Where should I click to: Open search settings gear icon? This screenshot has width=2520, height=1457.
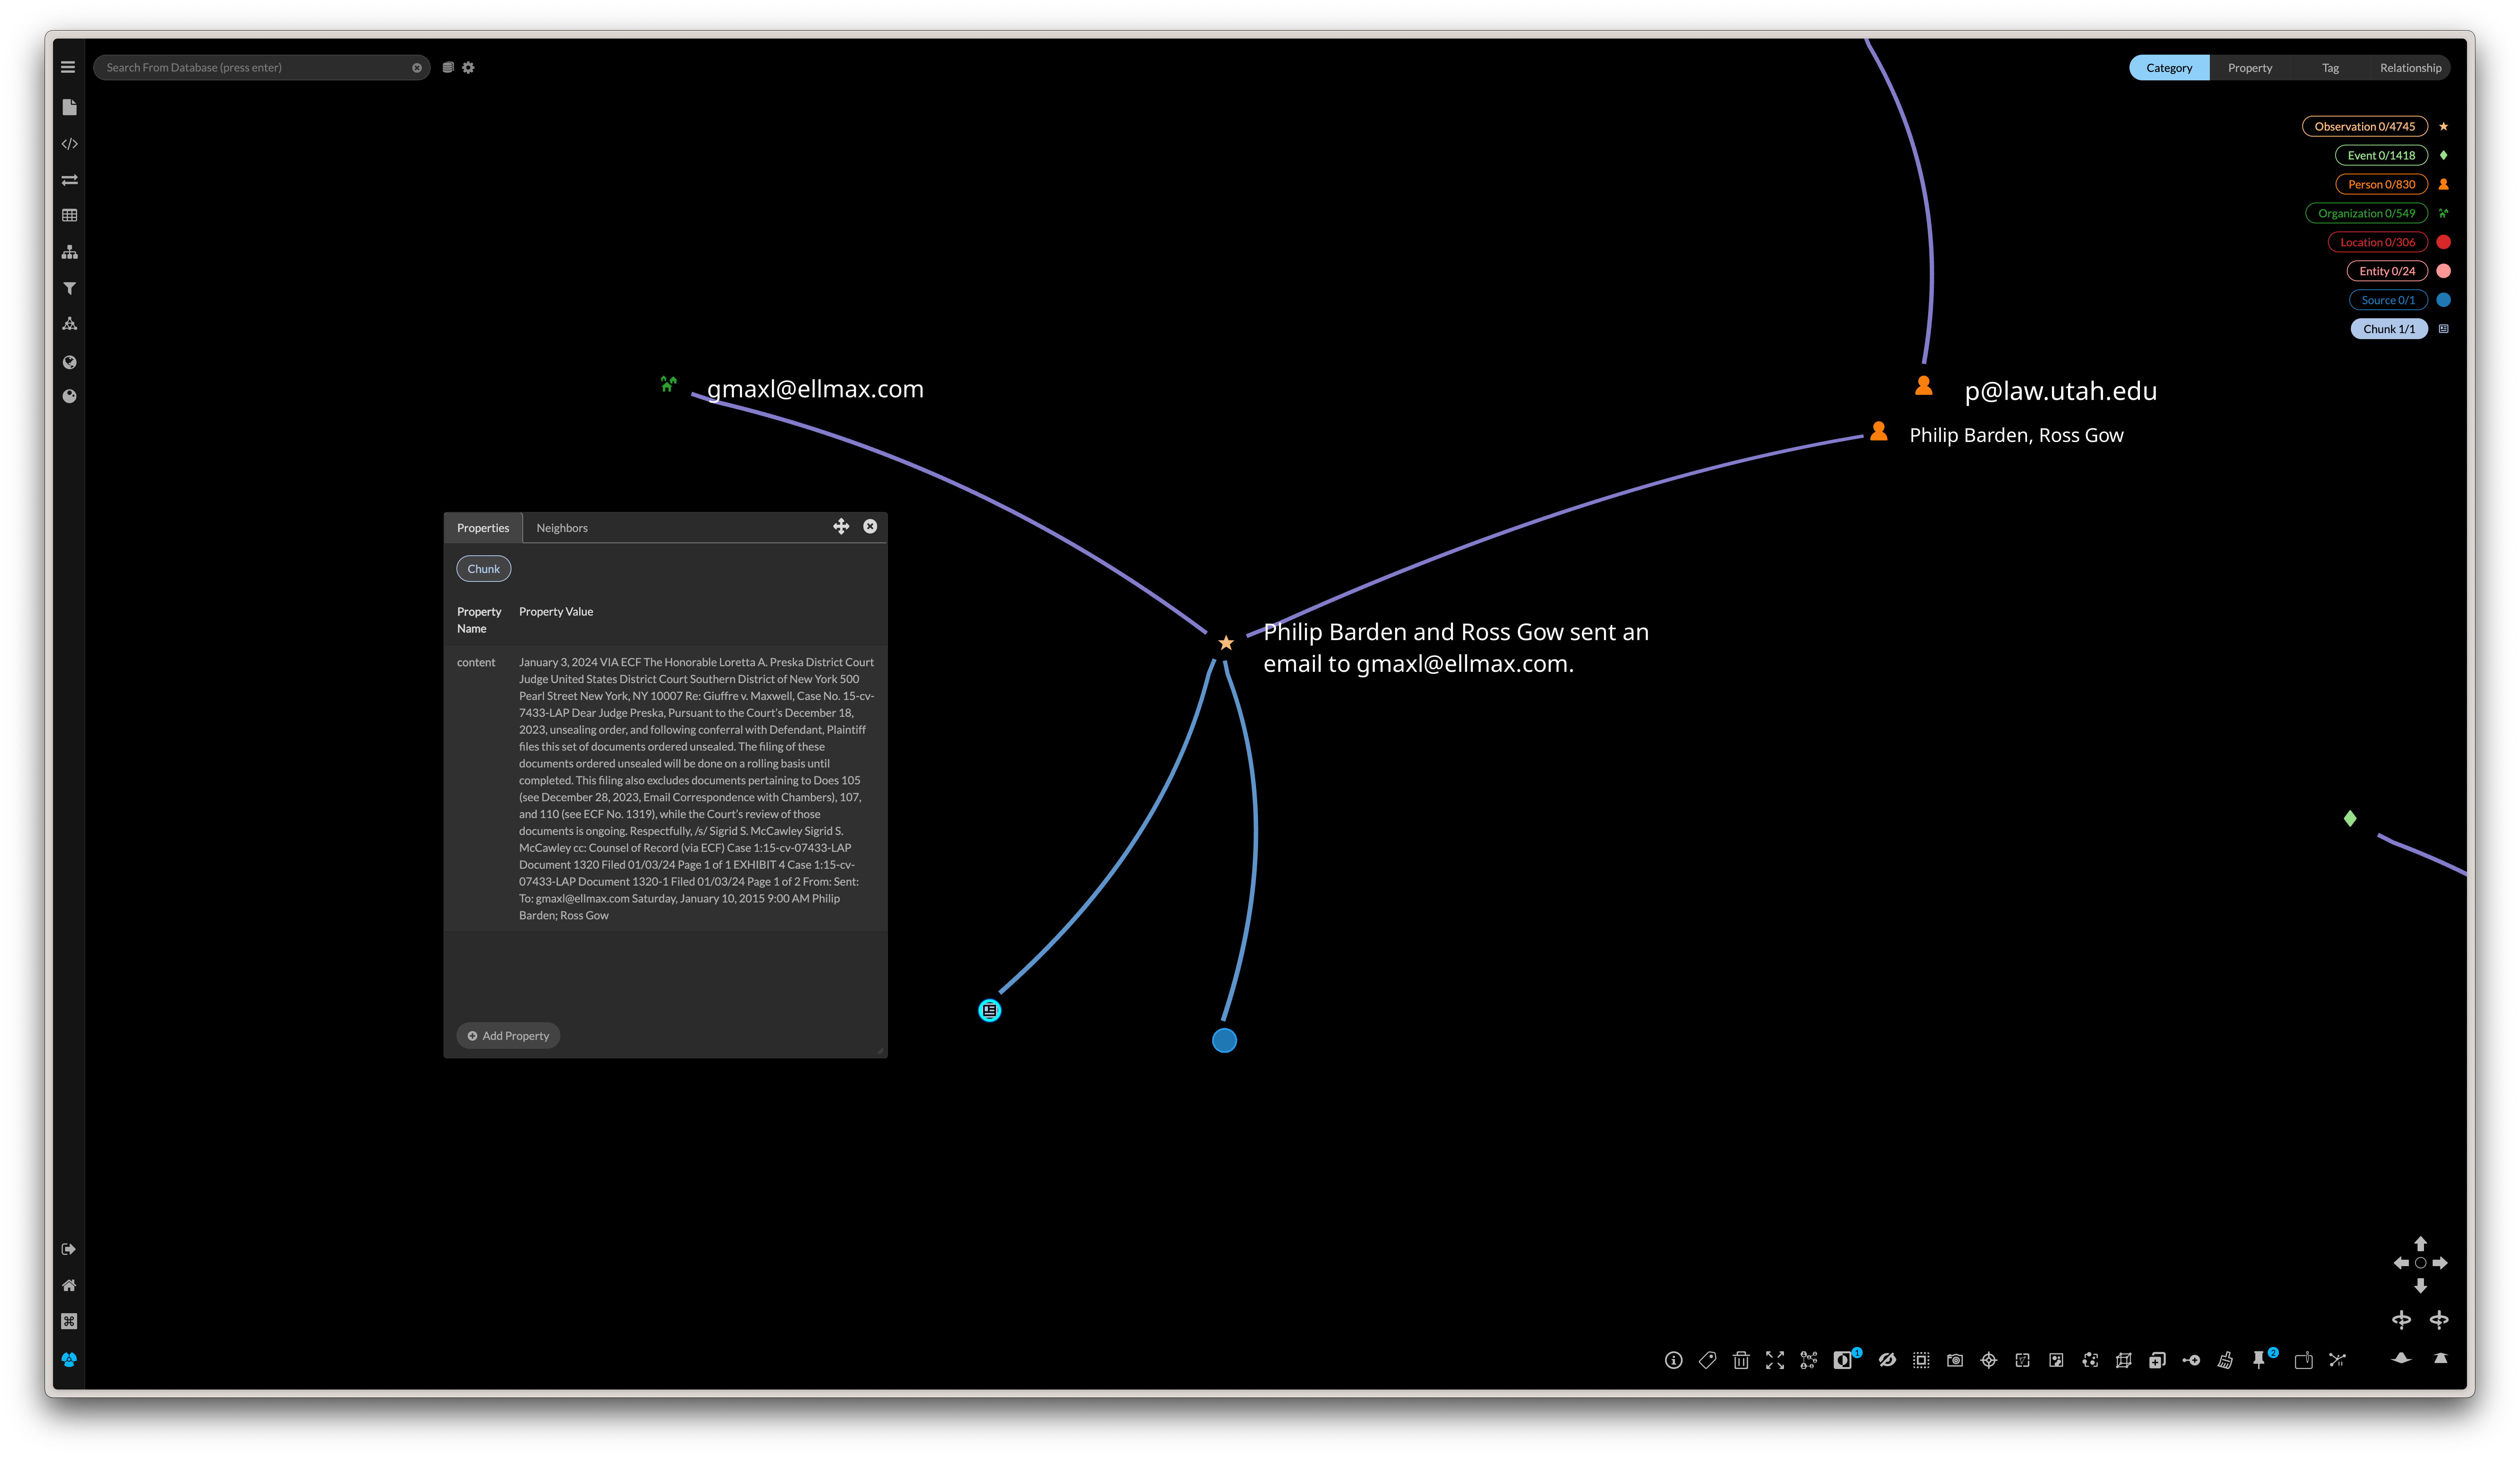[468, 67]
